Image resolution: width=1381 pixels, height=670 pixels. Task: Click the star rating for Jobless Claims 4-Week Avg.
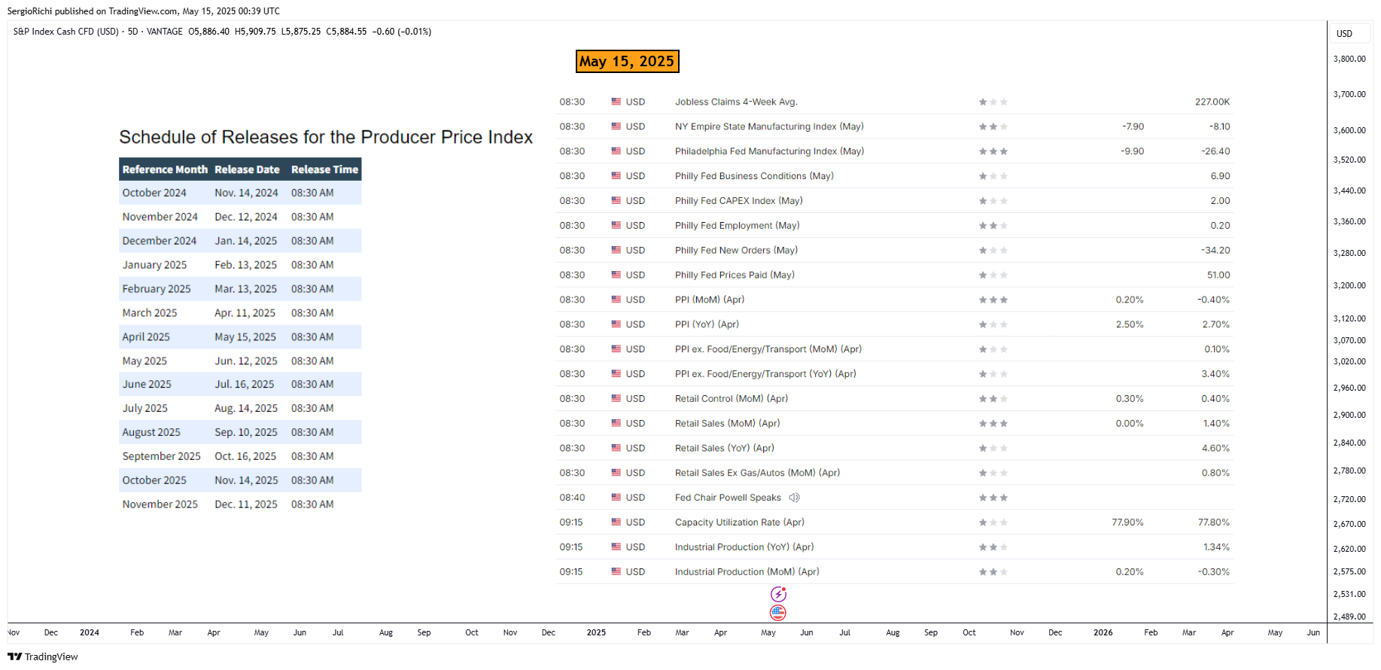(993, 102)
